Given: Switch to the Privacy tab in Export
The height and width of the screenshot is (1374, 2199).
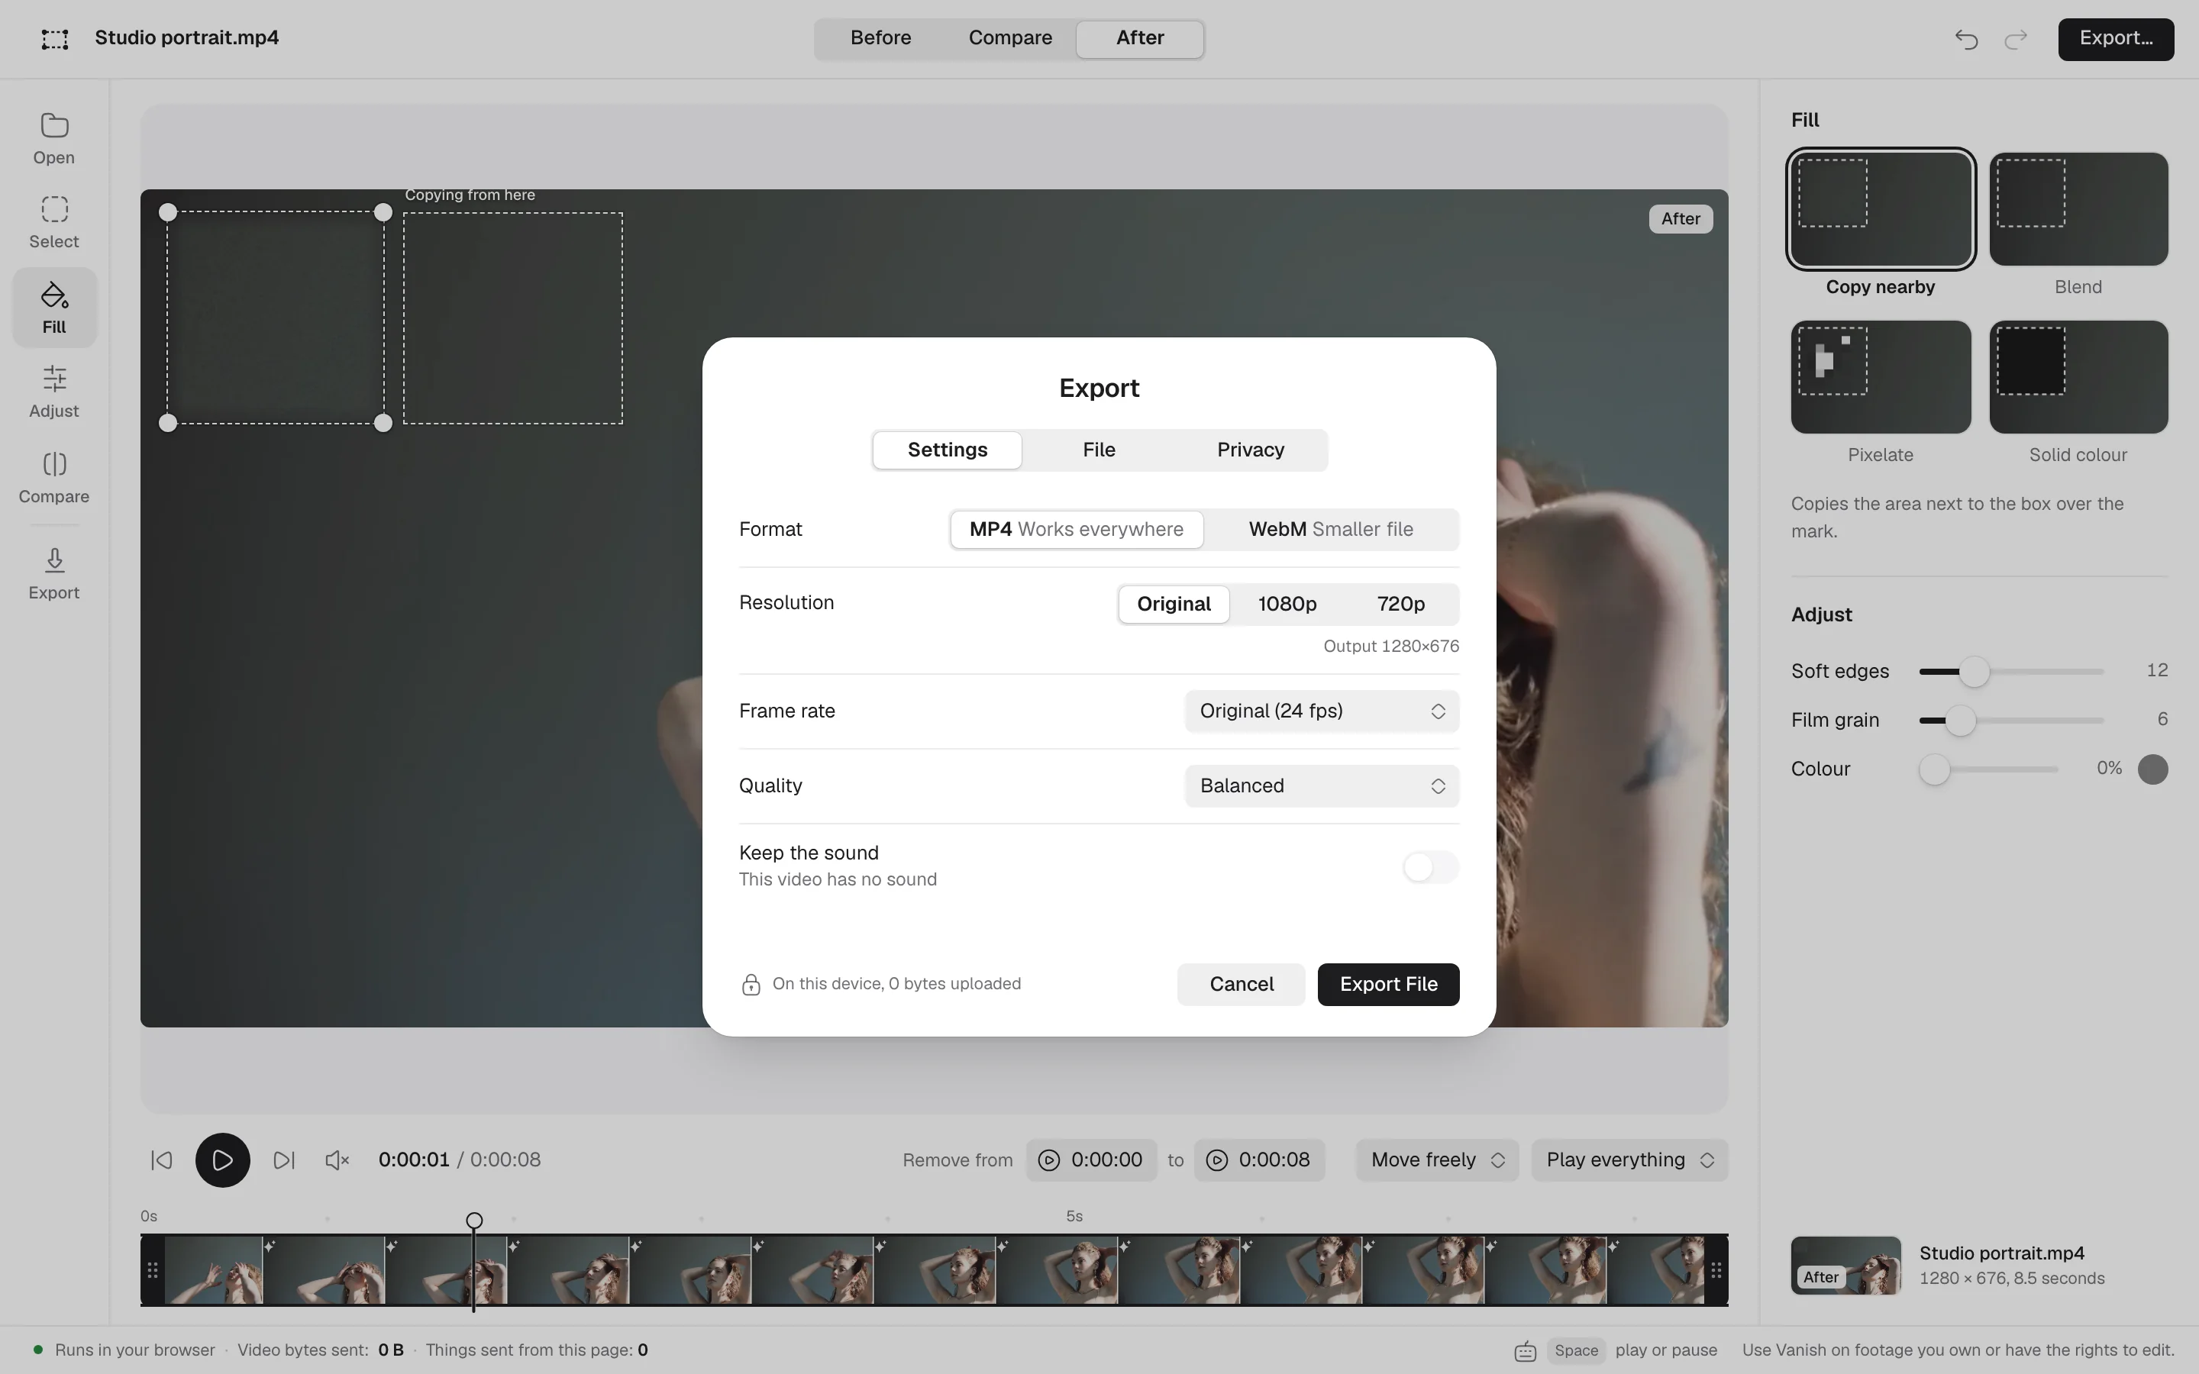Looking at the screenshot, I should pyautogui.click(x=1251, y=450).
